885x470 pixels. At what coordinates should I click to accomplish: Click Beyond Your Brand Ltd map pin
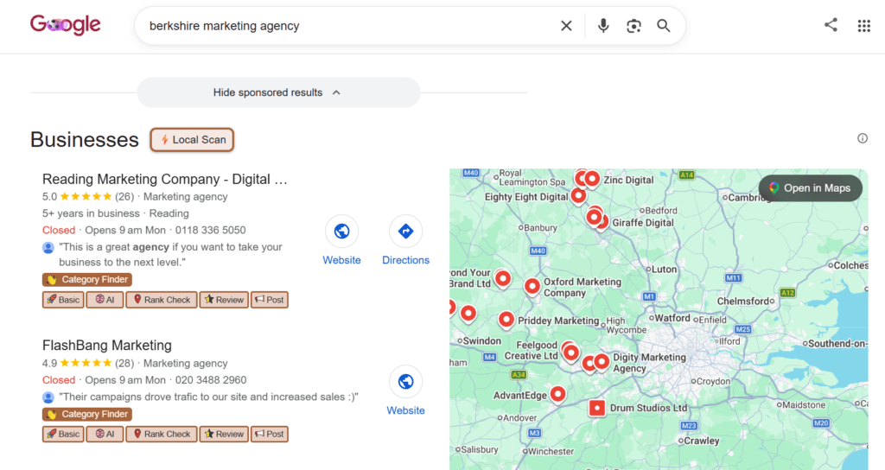503,278
